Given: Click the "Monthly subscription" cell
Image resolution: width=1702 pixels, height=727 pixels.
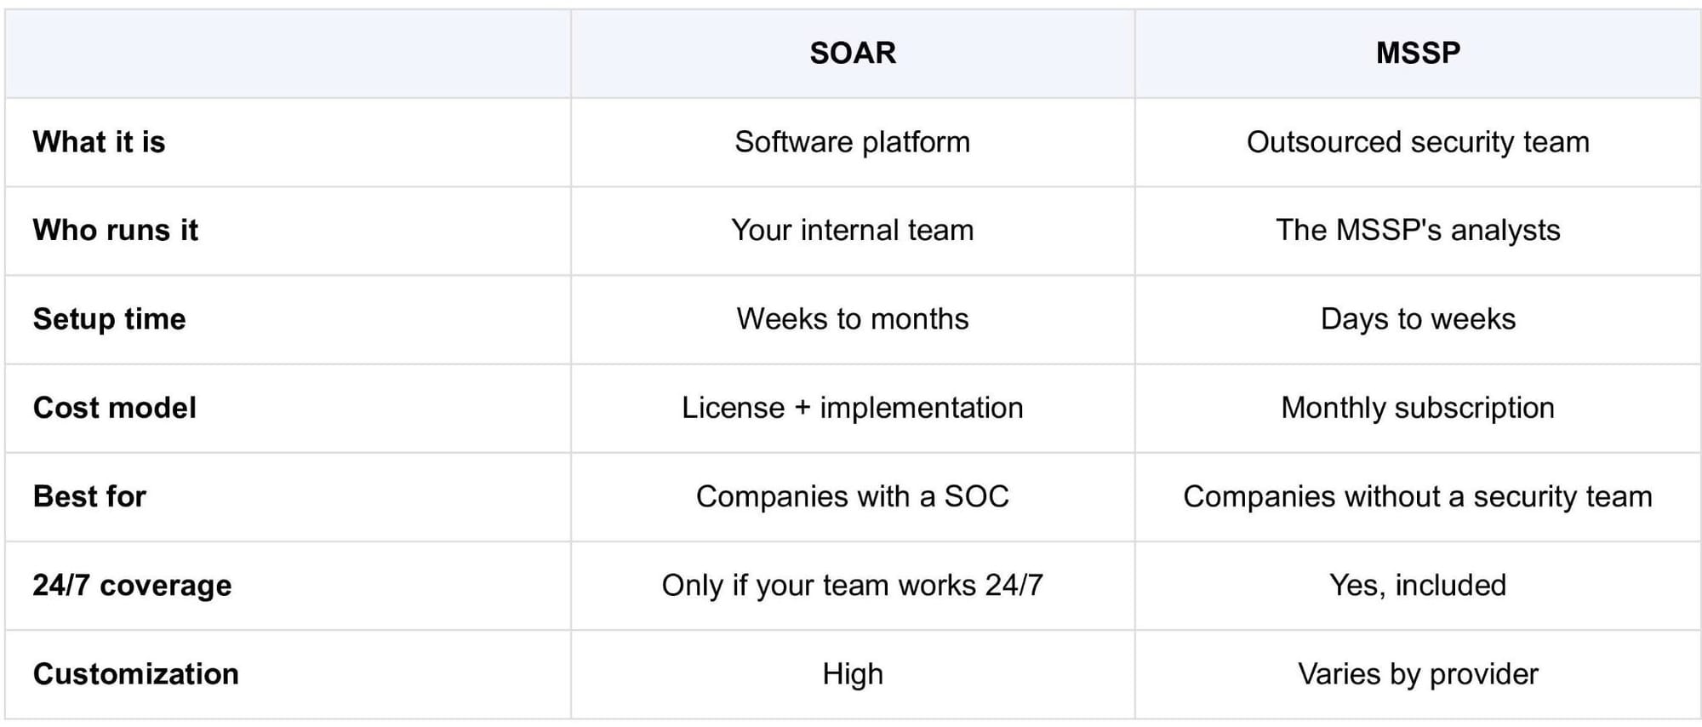Looking at the screenshot, I should 1418,408.
